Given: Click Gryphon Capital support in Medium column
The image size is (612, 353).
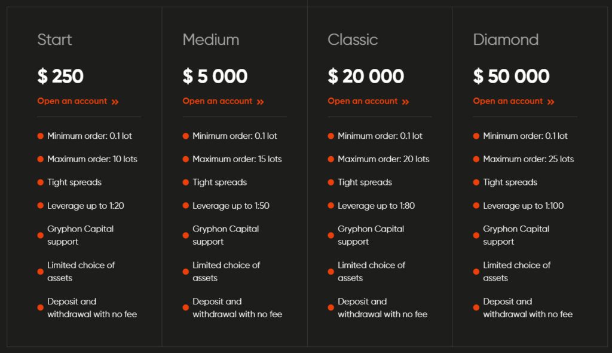Looking at the screenshot, I should click(x=226, y=235).
